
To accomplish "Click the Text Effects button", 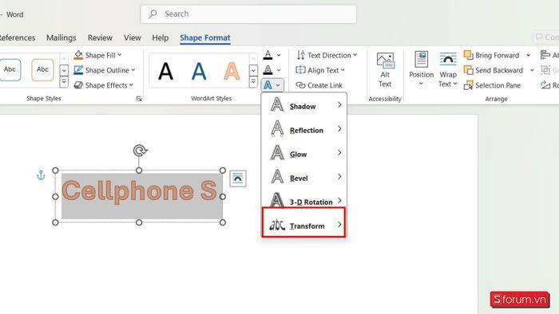I will point(272,85).
